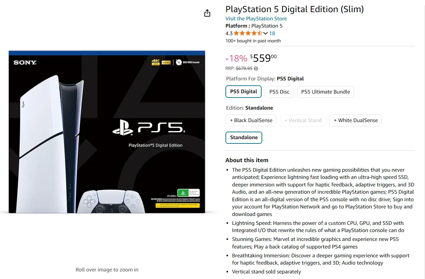Click the PlayStation 5 Digital Edition title
The width and height of the screenshot is (425, 279).
(294, 9)
